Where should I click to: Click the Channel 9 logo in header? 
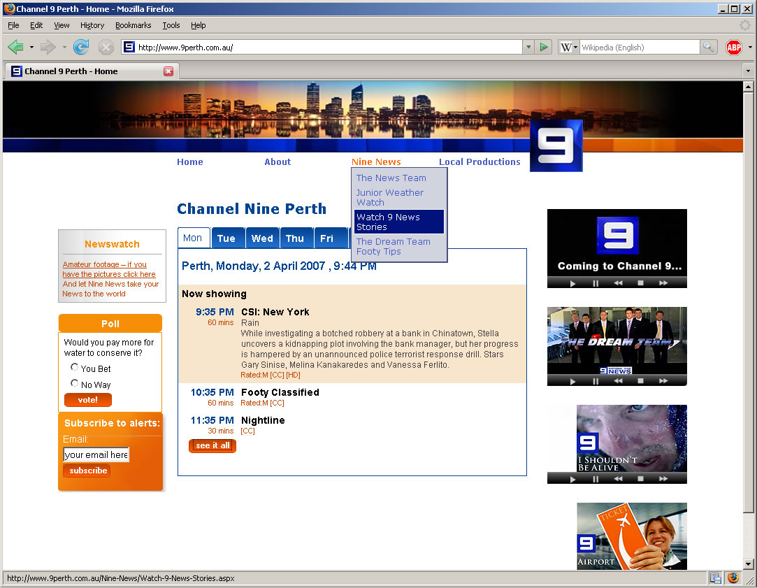point(556,145)
